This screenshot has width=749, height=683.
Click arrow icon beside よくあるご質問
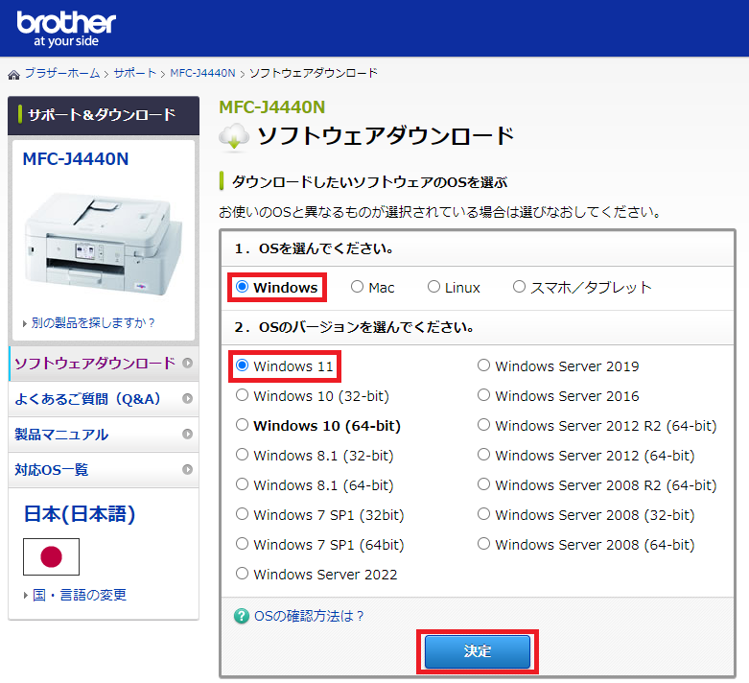(187, 398)
